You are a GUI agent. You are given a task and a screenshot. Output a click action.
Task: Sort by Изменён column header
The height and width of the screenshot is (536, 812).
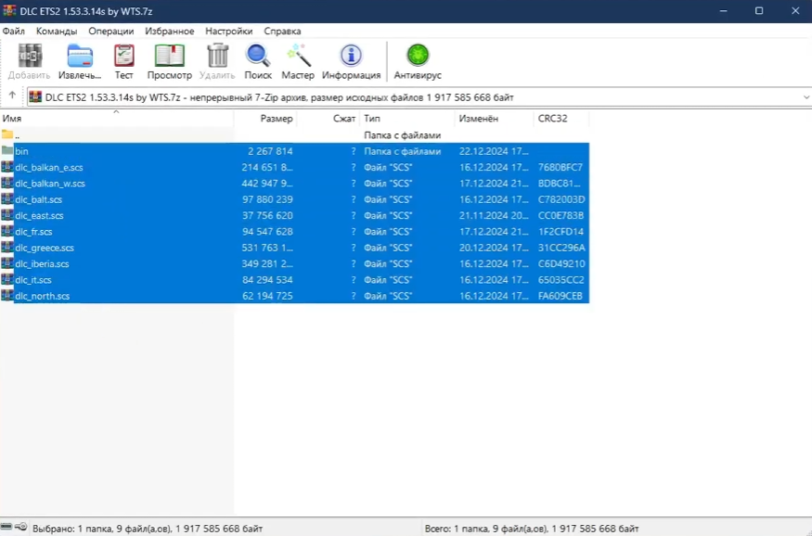pos(494,119)
